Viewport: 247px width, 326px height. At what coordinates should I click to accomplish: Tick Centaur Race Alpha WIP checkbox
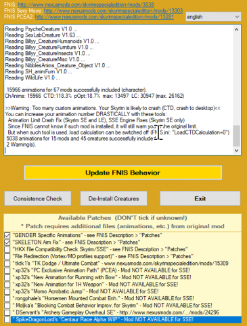(7, 320)
